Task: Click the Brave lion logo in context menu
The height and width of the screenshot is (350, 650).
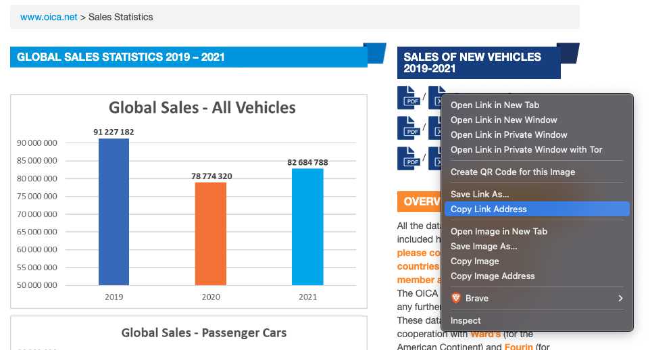Action: tap(456, 298)
